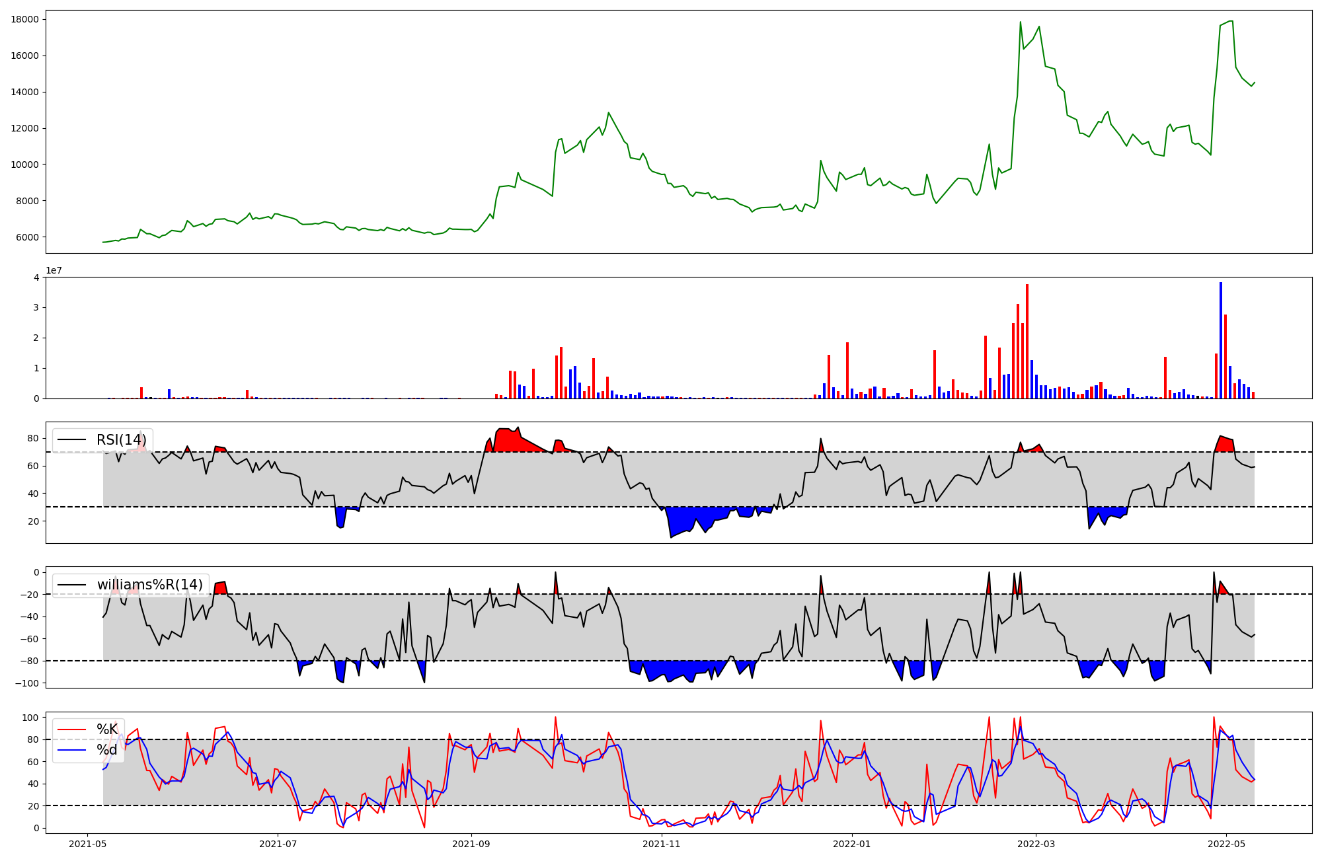
Task: Click the 6000 price axis tick label
Action: (x=27, y=237)
